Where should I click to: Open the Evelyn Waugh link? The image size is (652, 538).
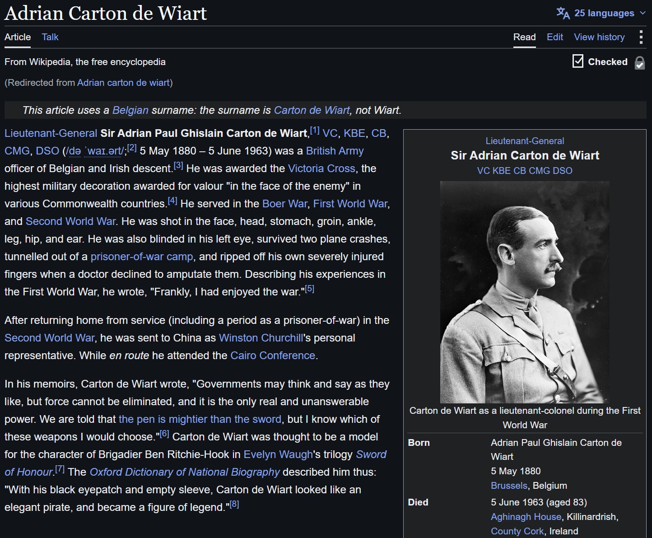tap(278, 454)
